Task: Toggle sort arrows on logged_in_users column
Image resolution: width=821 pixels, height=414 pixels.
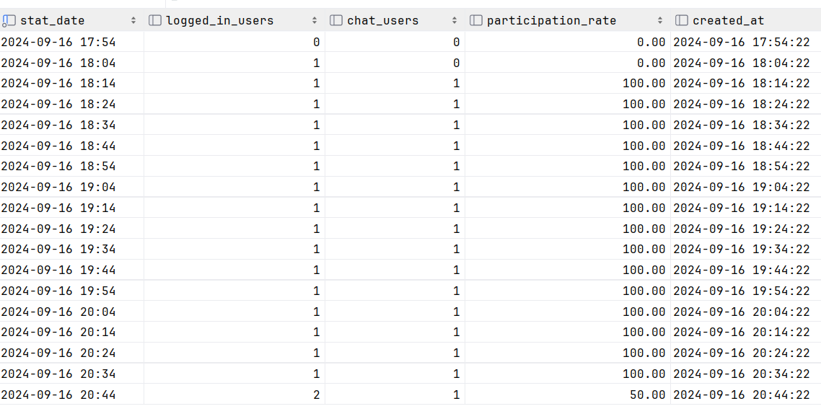Action: pyautogui.click(x=315, y=21)
